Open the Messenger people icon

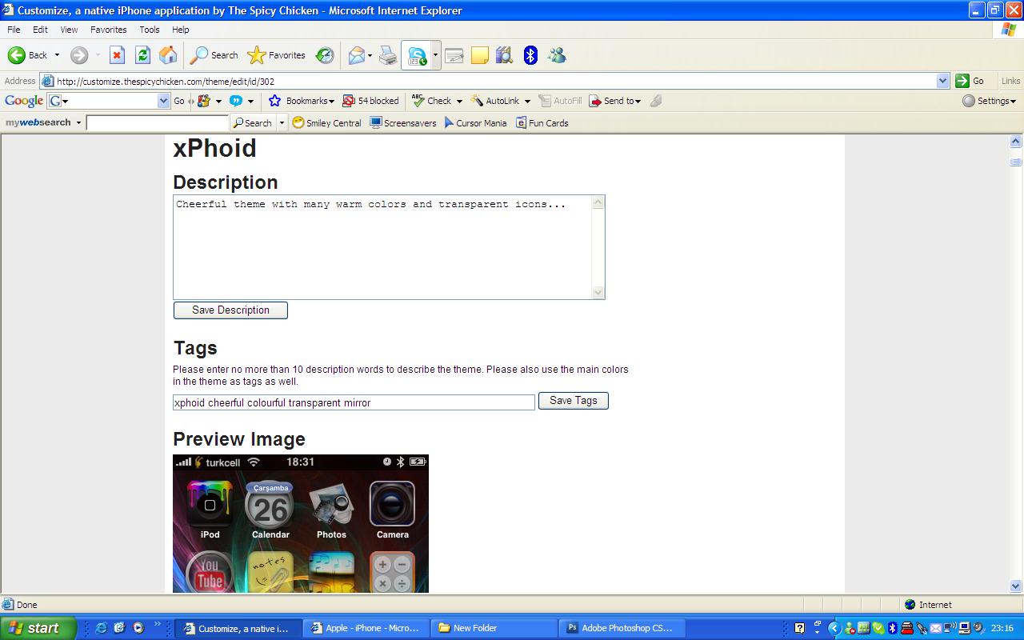[557, 55]
